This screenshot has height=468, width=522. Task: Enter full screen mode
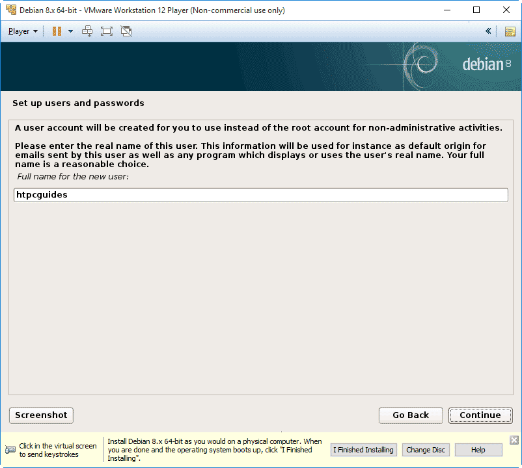[x=107, y=31]
